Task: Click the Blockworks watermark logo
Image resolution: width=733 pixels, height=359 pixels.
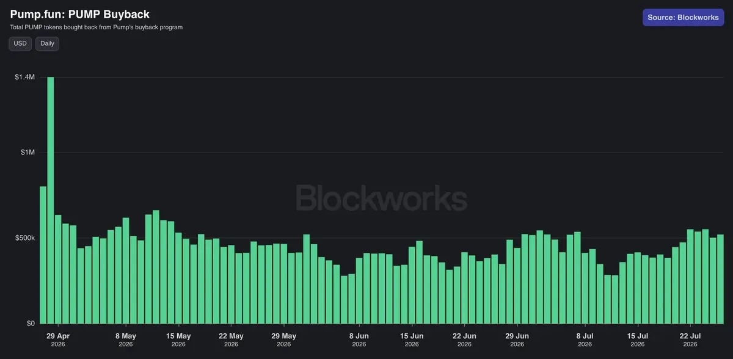Action: click(382, 198)
